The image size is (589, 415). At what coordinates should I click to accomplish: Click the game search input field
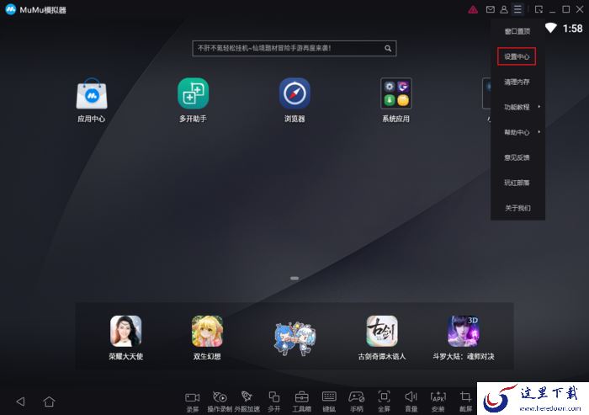[x=294, y=49]
